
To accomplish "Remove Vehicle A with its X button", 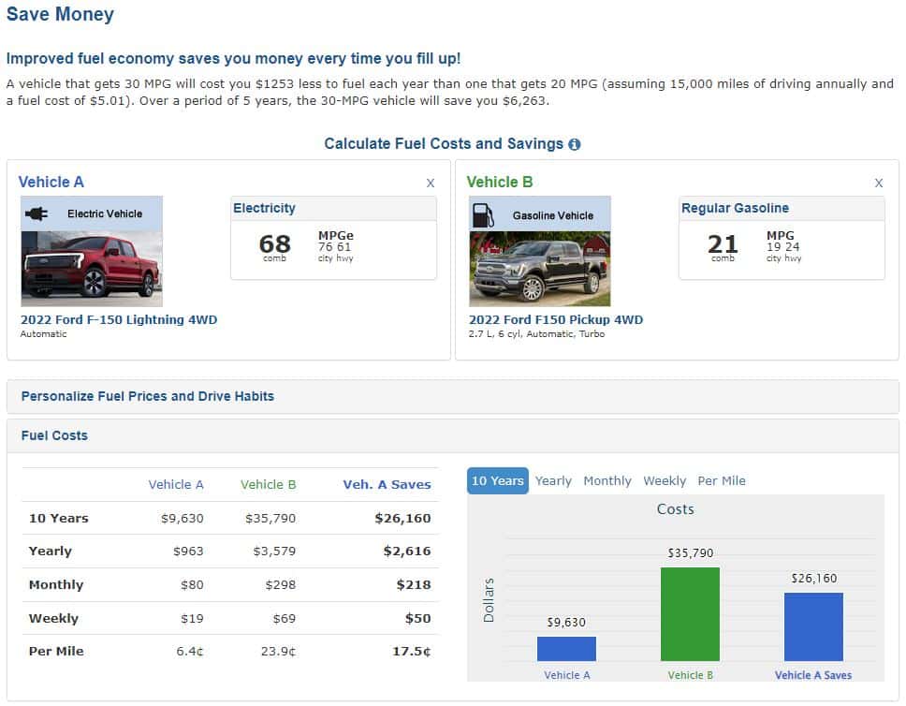I will 430,183.
